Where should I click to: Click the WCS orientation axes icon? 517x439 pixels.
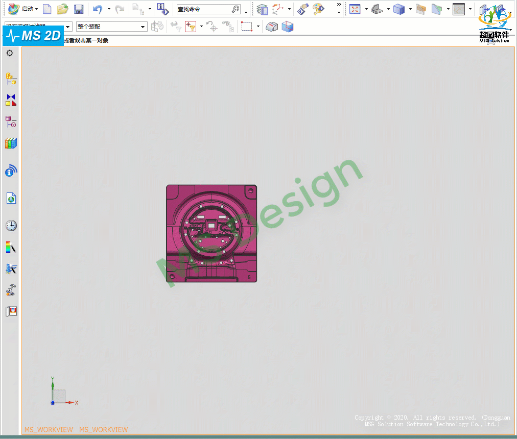pos(278,9)
